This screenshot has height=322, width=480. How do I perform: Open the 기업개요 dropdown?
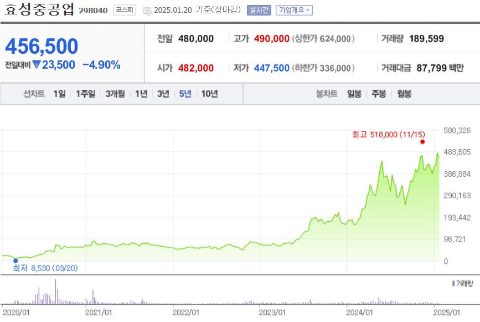(x=294, y=10)
